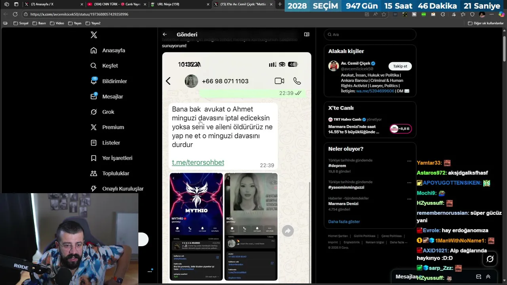Screen dimensions: 507x285
Task: Open the browser profile avatar
Action: click(482, 14)
